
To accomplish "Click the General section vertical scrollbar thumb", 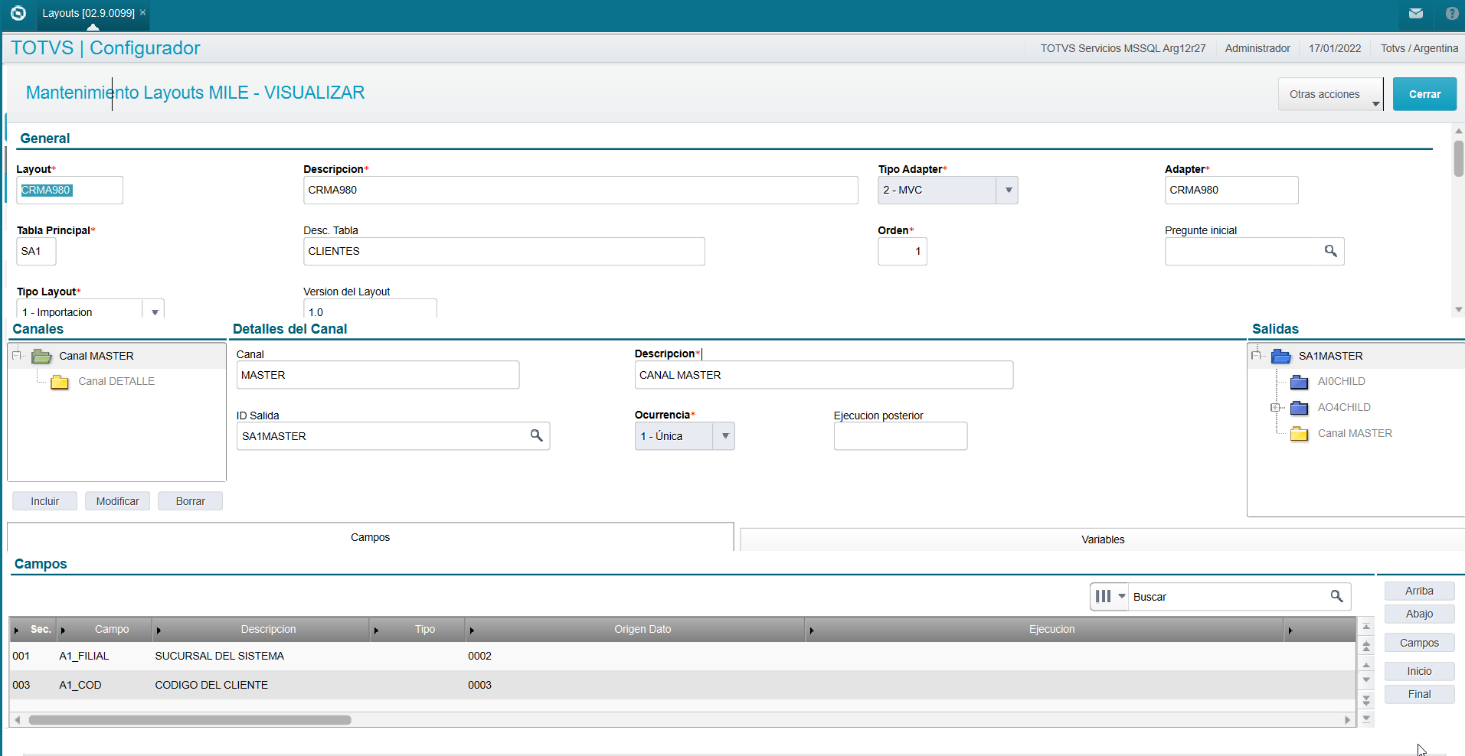I will coord(1458,158).
